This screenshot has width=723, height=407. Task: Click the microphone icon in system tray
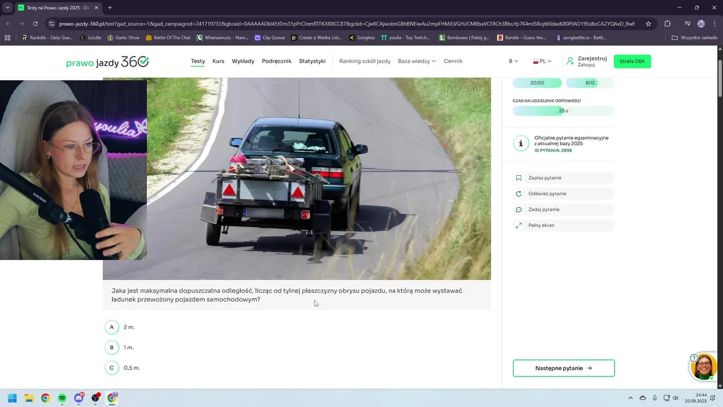(655, 398)
